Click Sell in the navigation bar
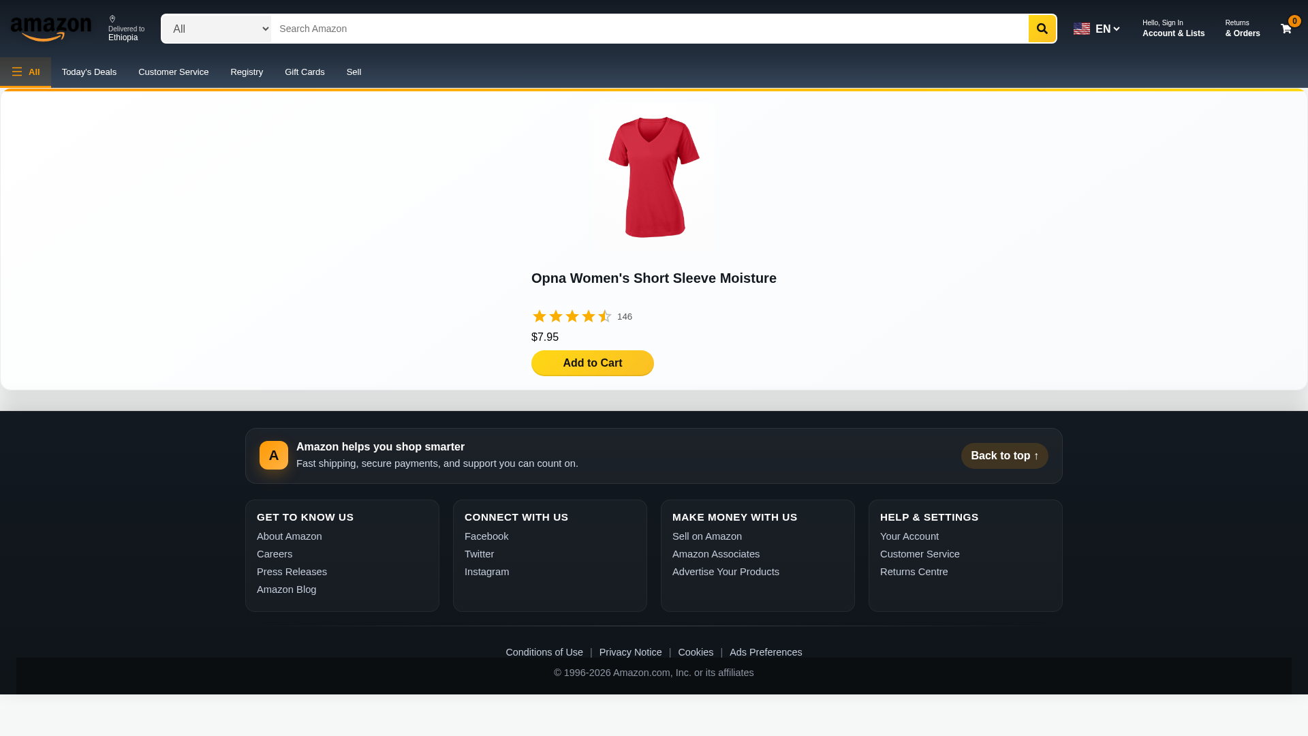 (x=354, y=72)
